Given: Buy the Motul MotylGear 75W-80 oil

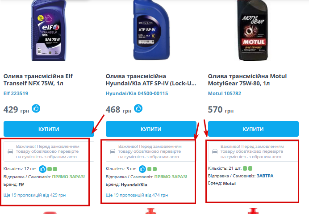Looking at the screenshot, I should coord(253,129).
